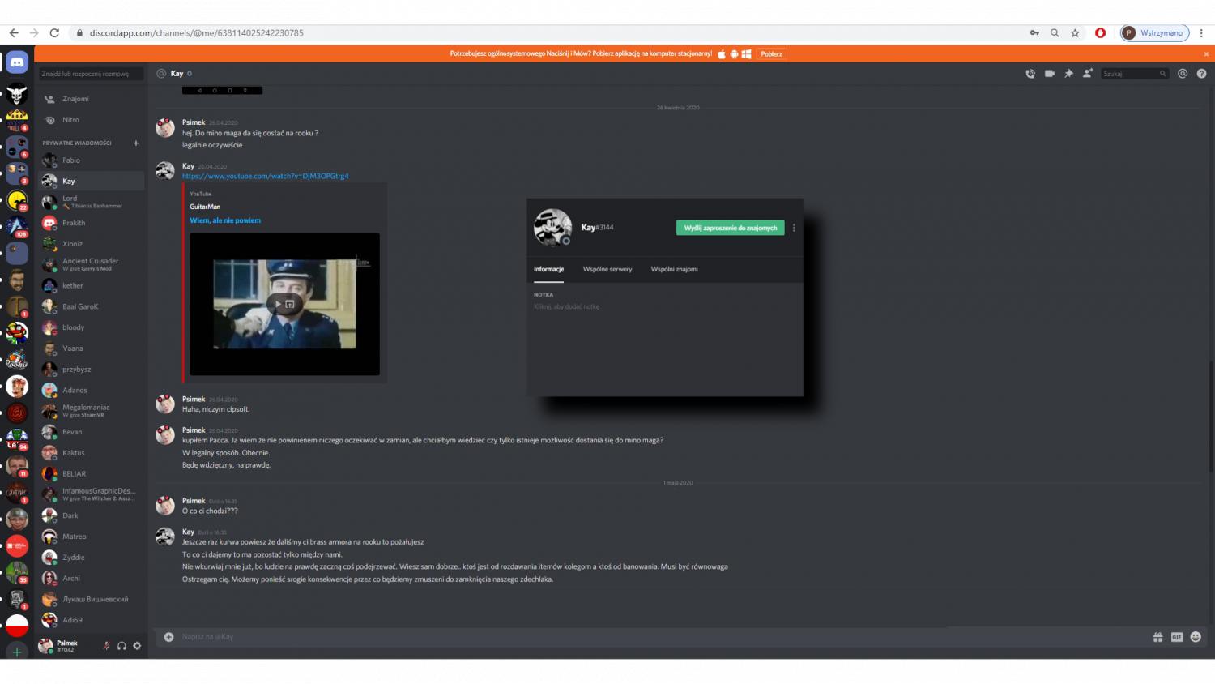Click the Szukaj search field
This screenshot has width=1215, height=684.
[1130, 74]
